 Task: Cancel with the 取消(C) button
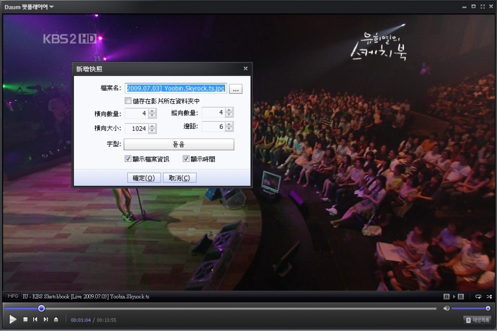click(x=180, y=178)
